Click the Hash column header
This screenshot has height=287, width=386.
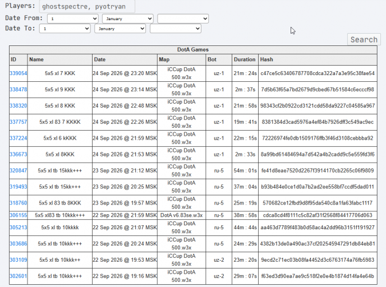pos(318,59)
